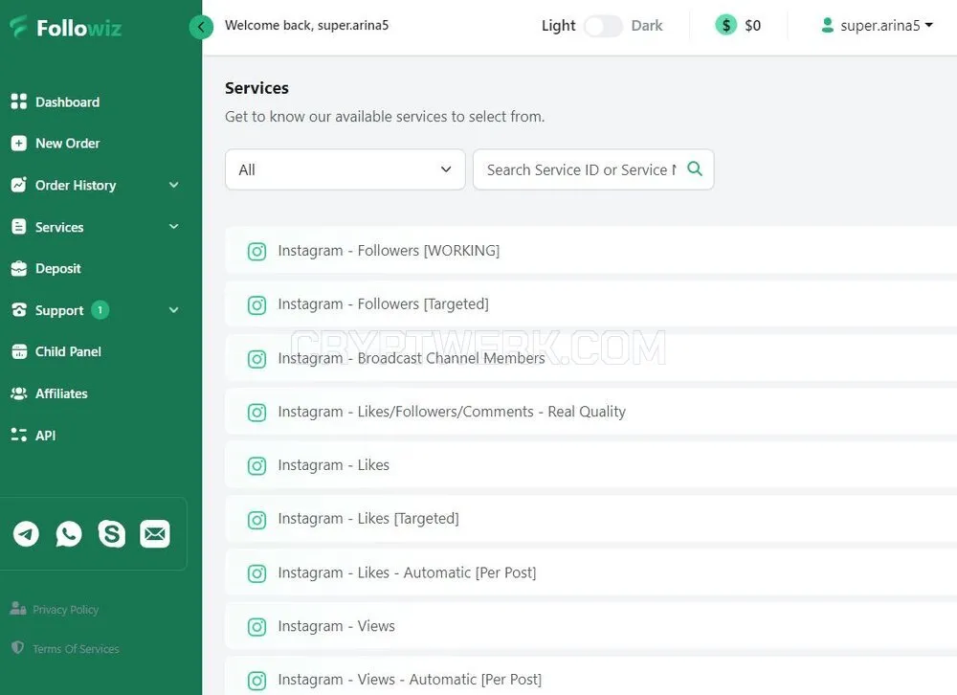Expand the Services sidebar chevron
Screen dimensions: 957x695
(174, 227)
